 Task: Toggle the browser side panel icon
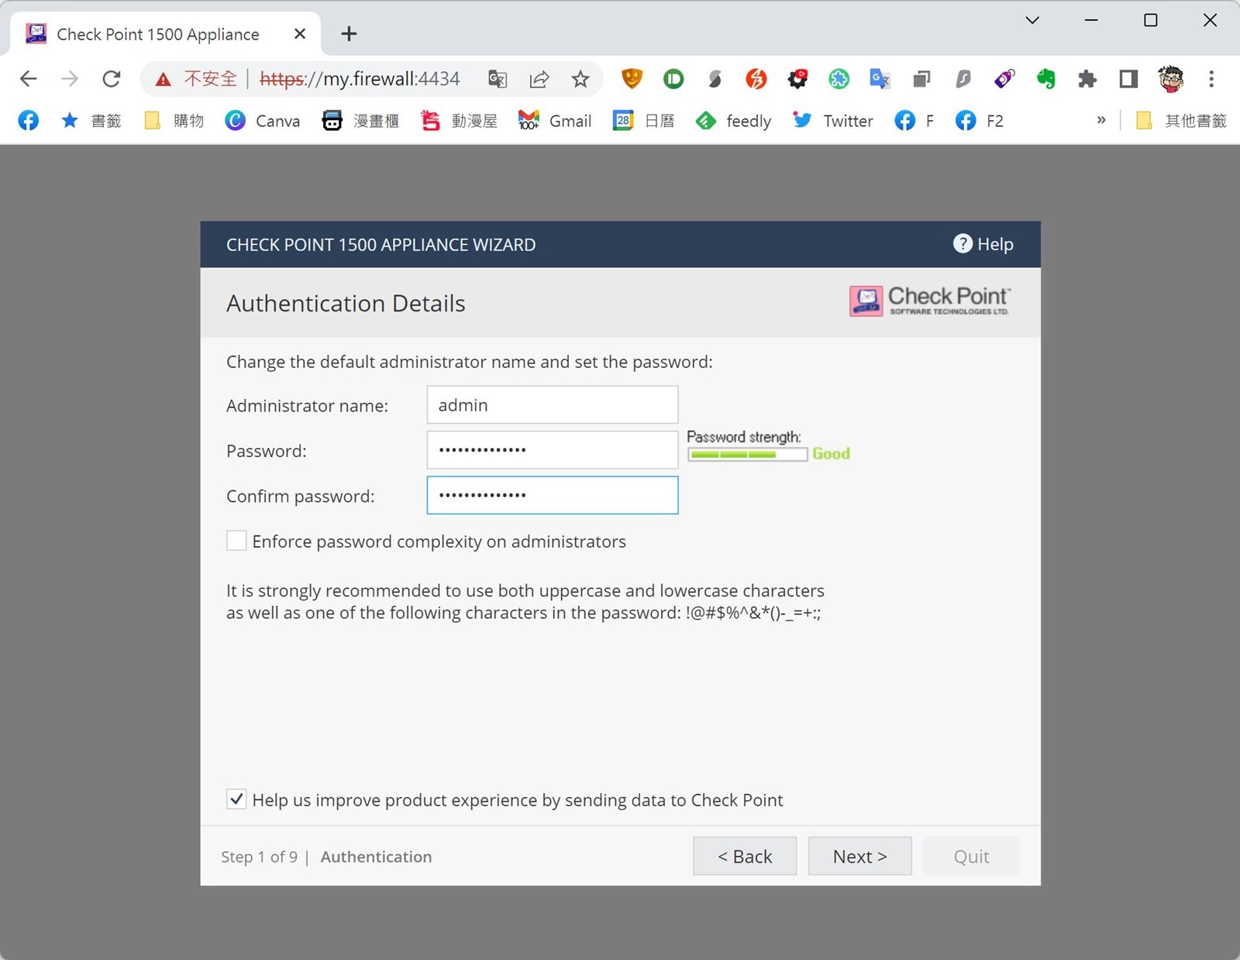1128,78
